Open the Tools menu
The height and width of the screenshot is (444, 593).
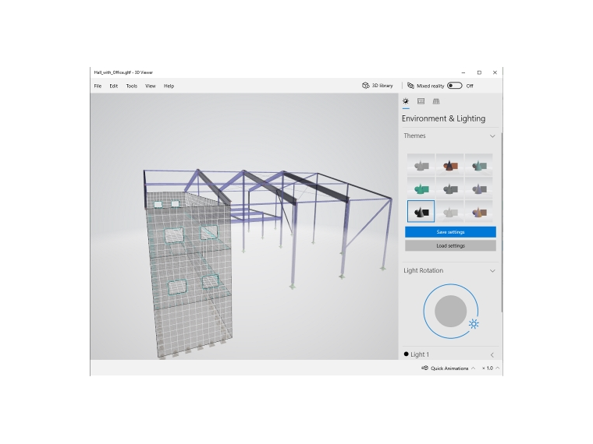pyautogui.click(x=132, y=86)
